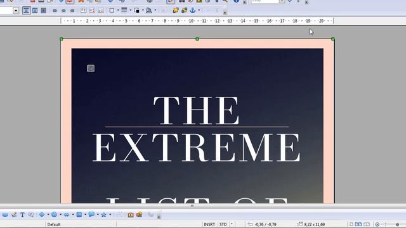Click the Basic Shapes diamond icon
This screenshot has width=406, height=228.
[42, 215]
